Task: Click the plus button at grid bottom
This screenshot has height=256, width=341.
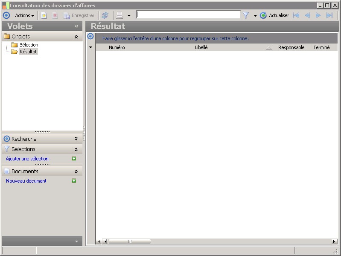Action: coord(99,241)
